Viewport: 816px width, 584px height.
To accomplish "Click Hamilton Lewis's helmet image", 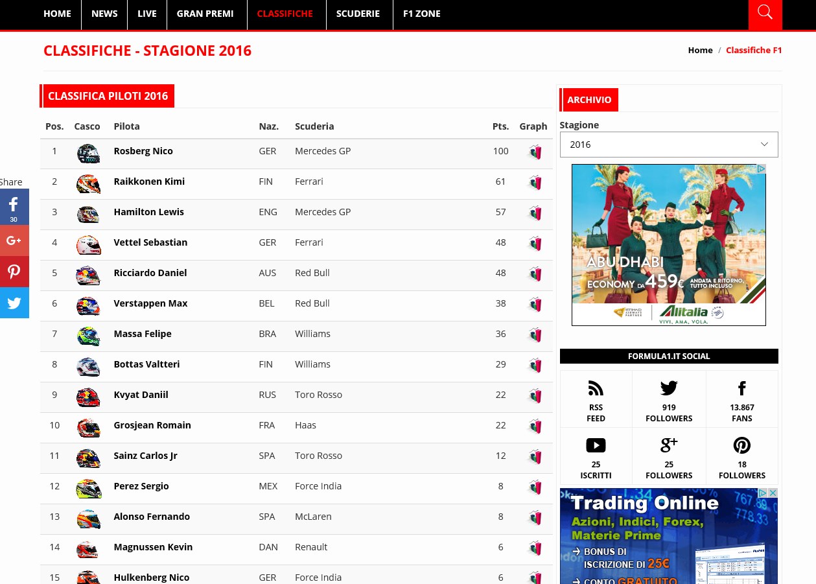I will click(88, 215).
